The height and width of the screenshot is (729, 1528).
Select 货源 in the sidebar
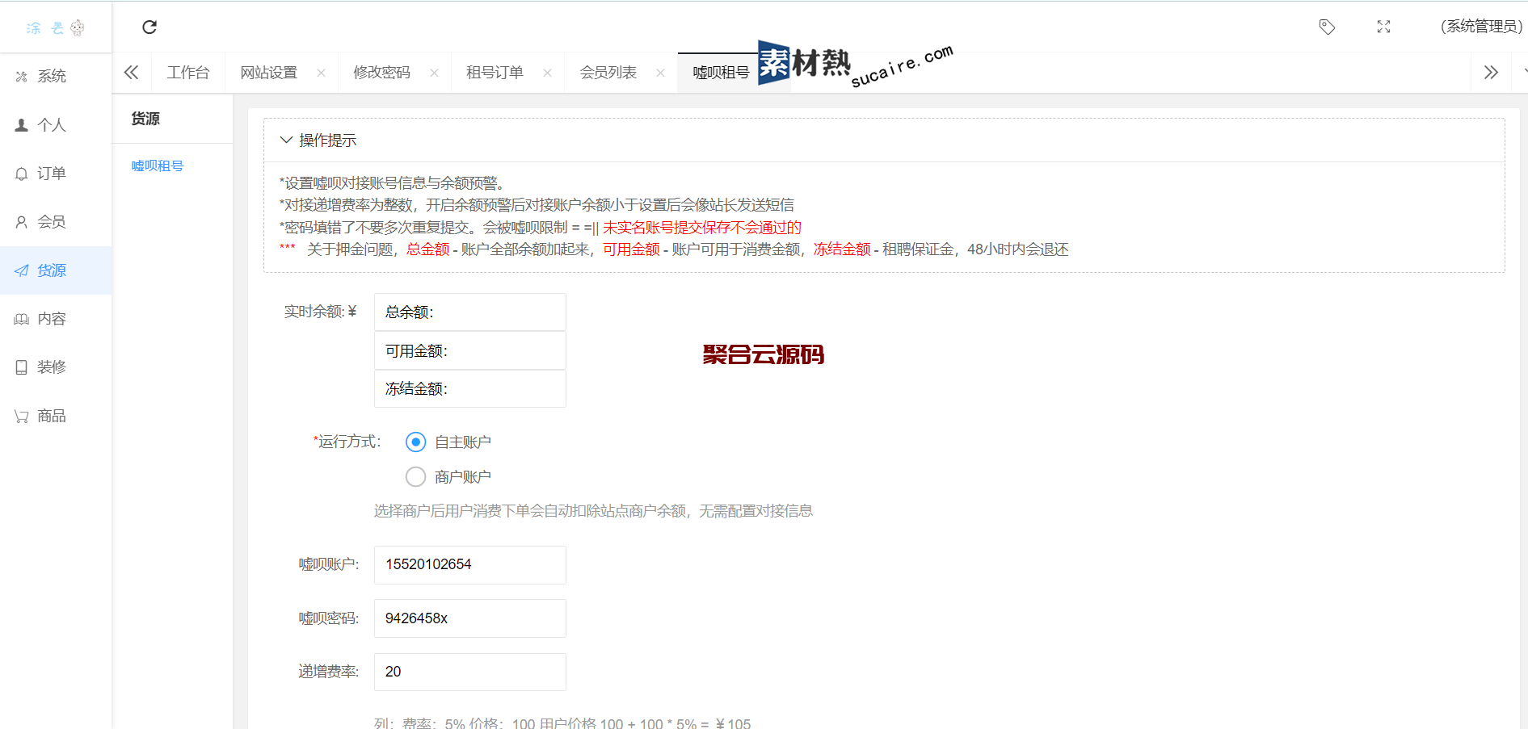56,270
